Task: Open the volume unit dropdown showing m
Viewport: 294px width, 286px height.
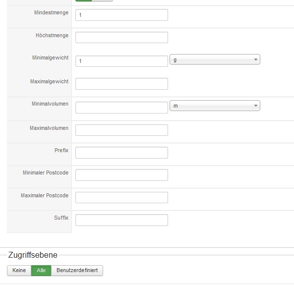Action: pos(215,106)
